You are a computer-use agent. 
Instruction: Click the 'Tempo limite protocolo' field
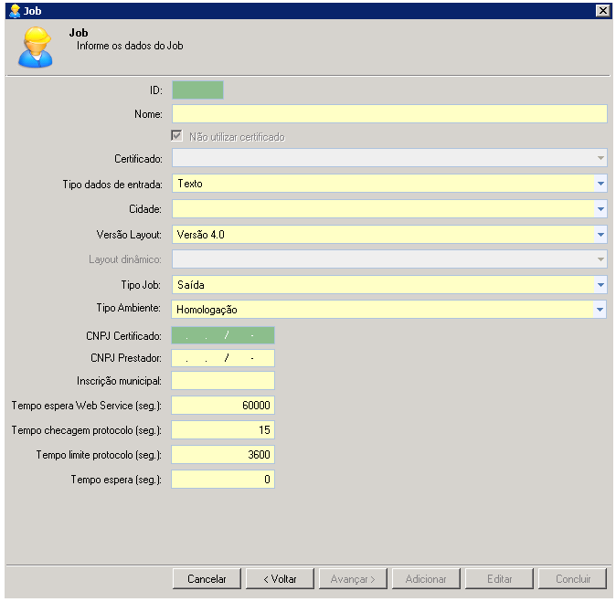pyautogui.click(x=223, y=455)
